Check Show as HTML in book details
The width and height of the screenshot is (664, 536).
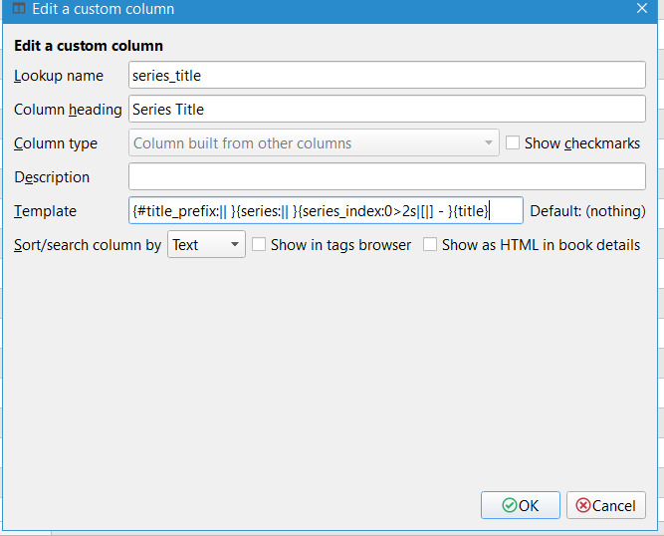[x=430, y=244]
